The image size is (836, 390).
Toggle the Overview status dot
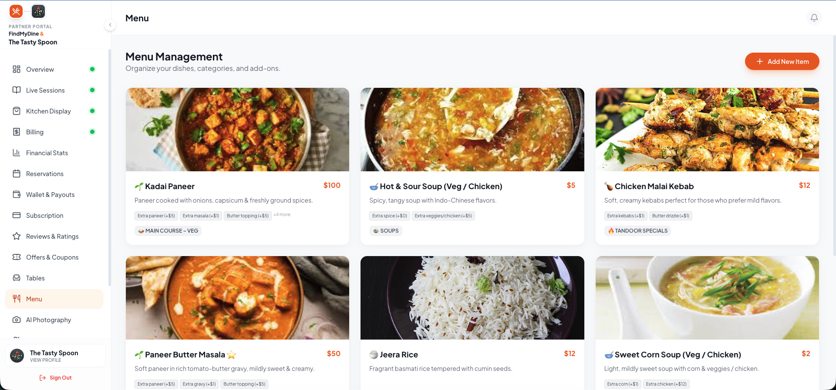pyautogui.click(x=92, y=69)
